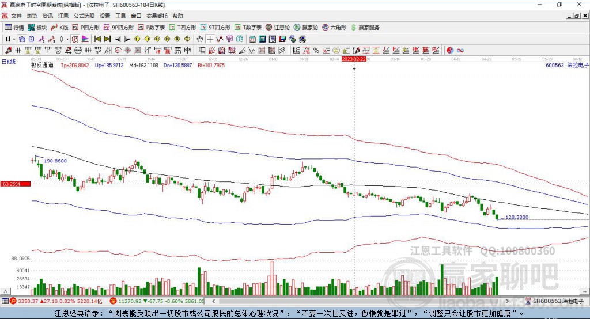This screenshot has height=319, width=590.
Task: Open the T数字表 tool
Action: 248,28
